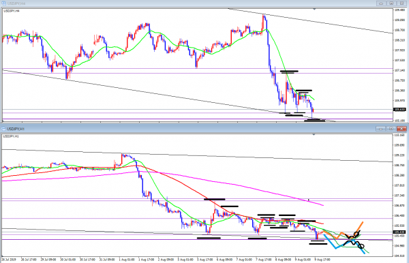409x263 pixels.
Task: Close the USDJPY,H4 chart window
Action: 402,3
